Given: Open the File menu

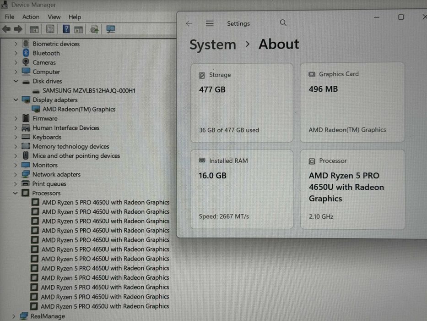Looking at the screenshot, I should pos(10,17).
